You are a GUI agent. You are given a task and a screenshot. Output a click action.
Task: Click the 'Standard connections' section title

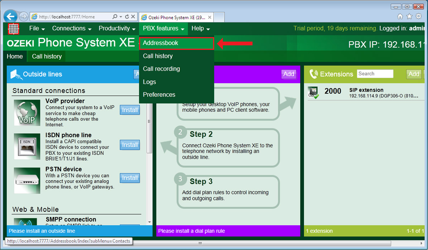[49, 91]
